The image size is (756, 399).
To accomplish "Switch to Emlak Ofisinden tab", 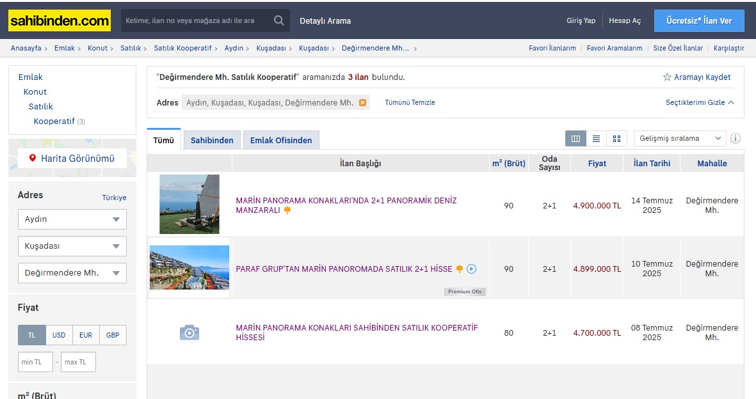I will coord(281,140).
